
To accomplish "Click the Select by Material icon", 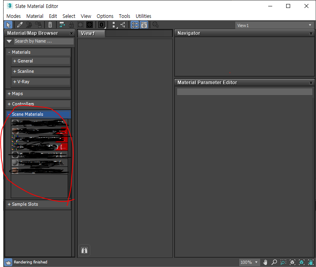I will pos(155,25).
